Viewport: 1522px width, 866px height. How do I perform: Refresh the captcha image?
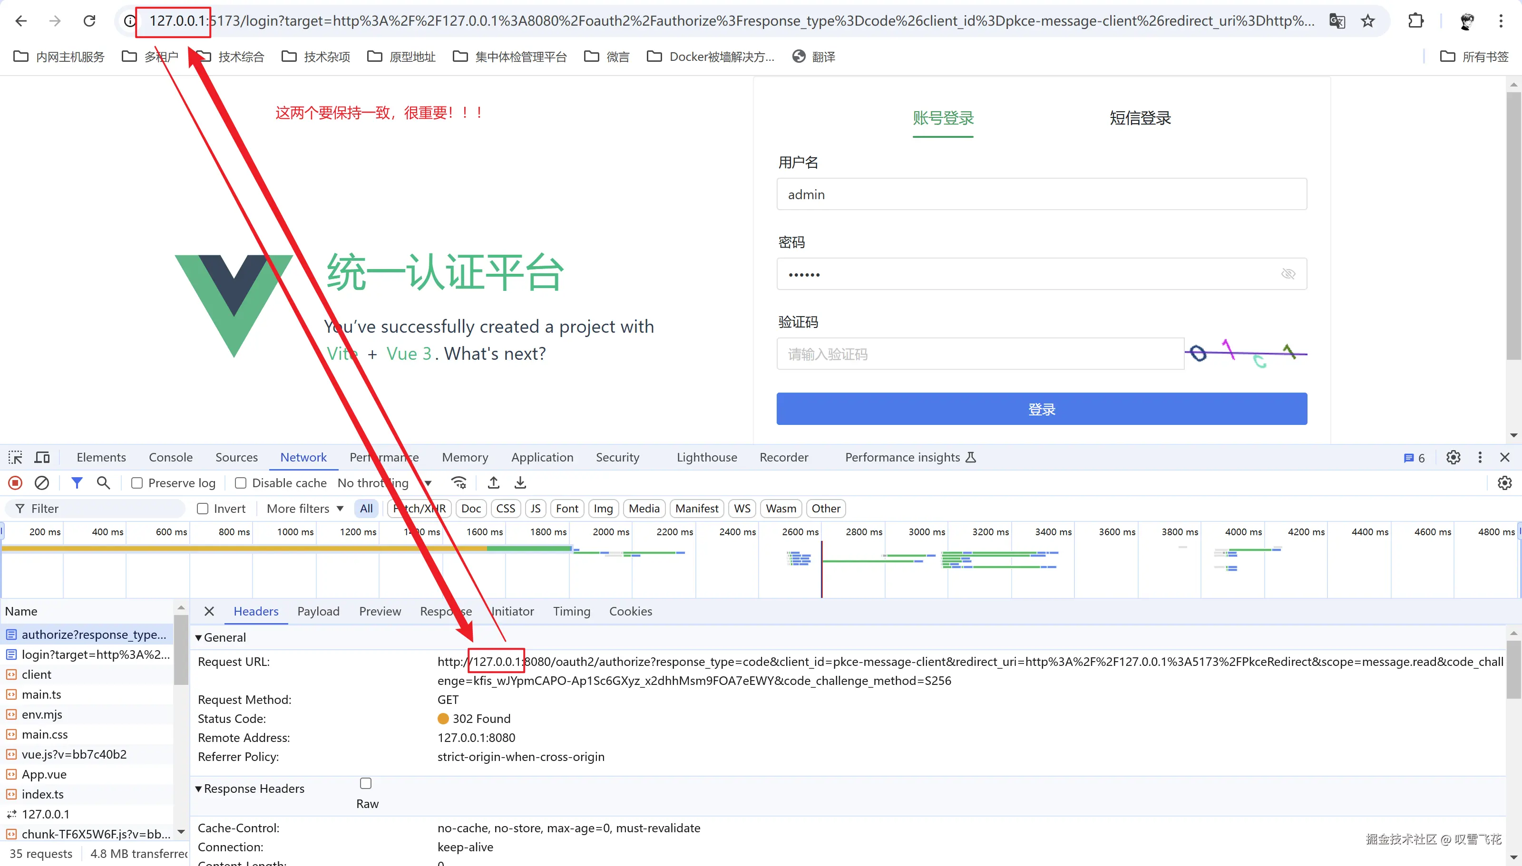point(1246,354)
